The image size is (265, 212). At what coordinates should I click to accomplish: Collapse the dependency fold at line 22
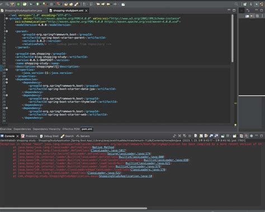[x=7, y=83]
